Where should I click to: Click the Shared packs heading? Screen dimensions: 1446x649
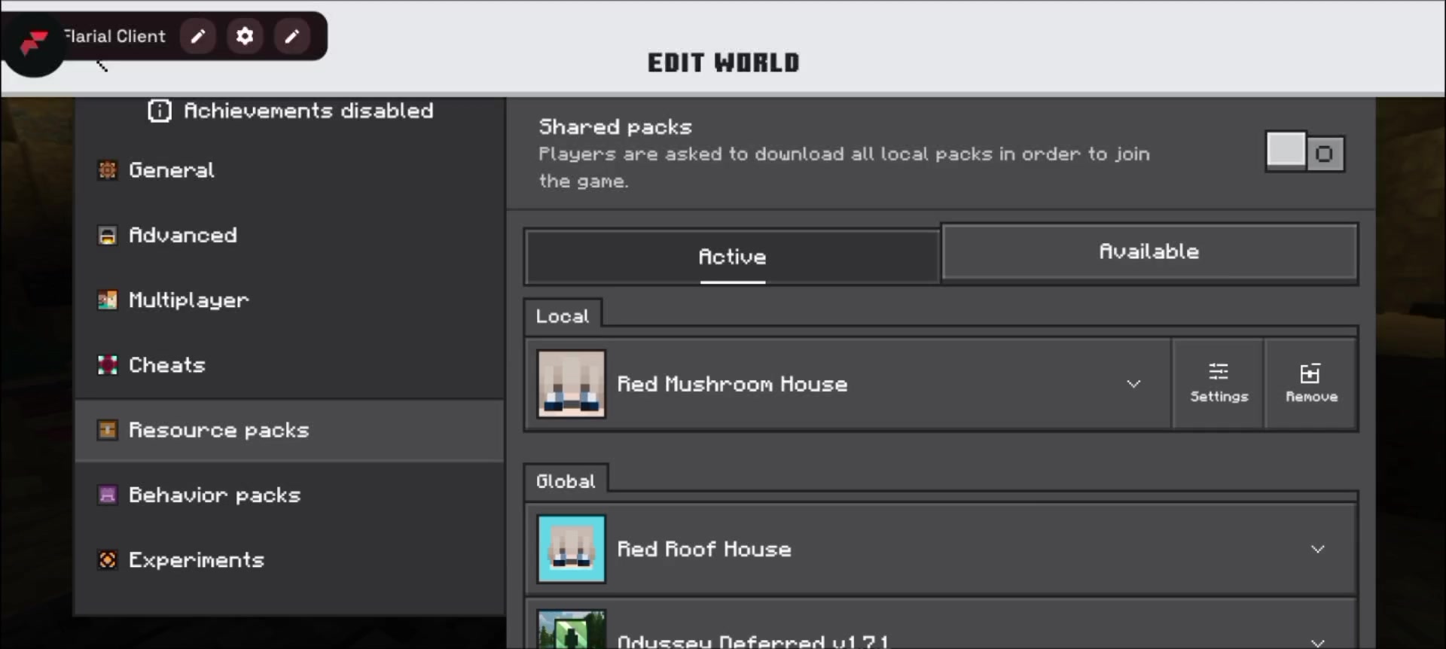point(615,126)
